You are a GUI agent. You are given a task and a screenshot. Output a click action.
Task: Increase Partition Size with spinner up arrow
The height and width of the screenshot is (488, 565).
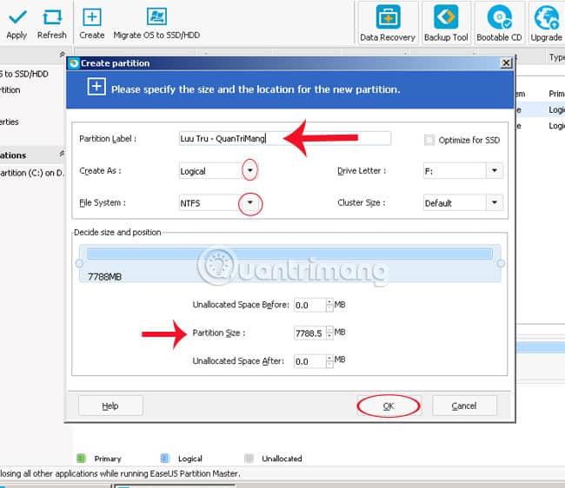coord(329,329)
